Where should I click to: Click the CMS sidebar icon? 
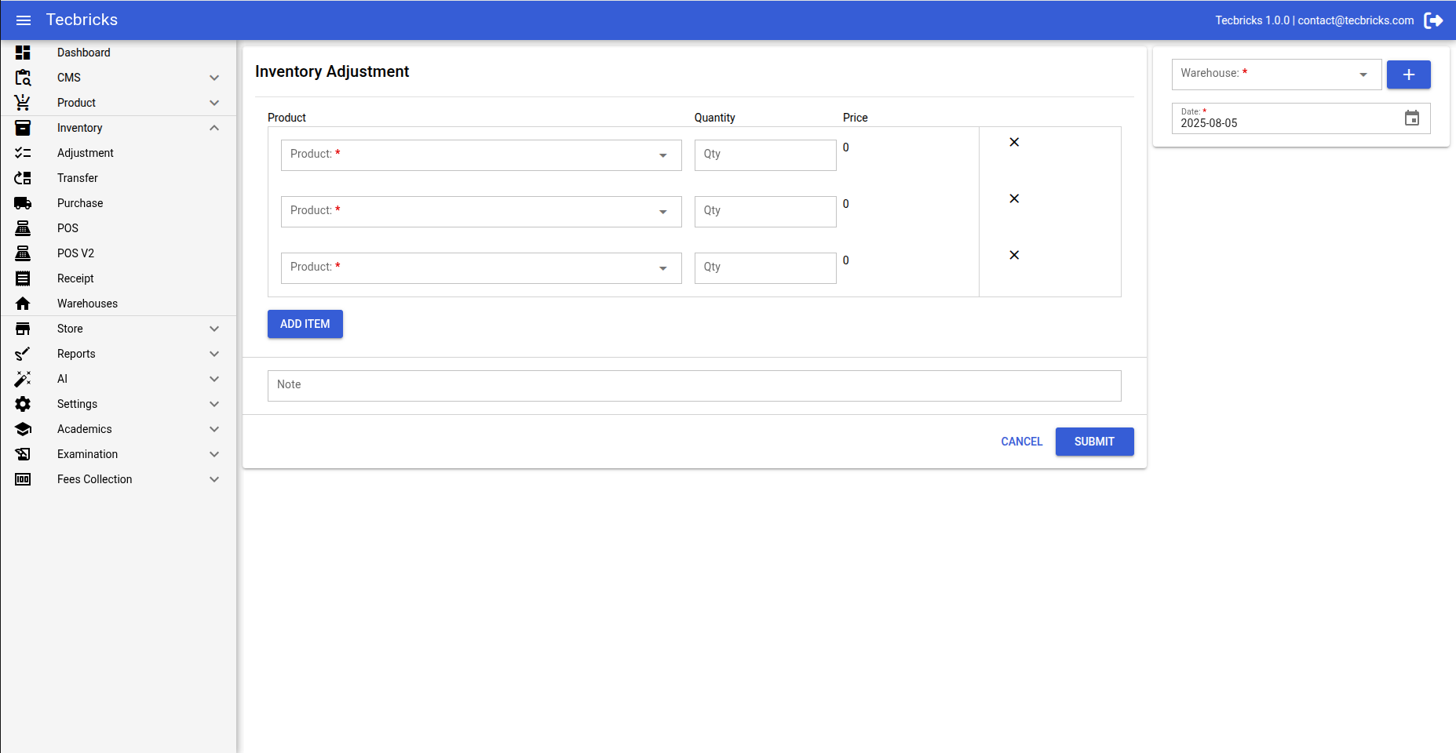pos(23,78)
